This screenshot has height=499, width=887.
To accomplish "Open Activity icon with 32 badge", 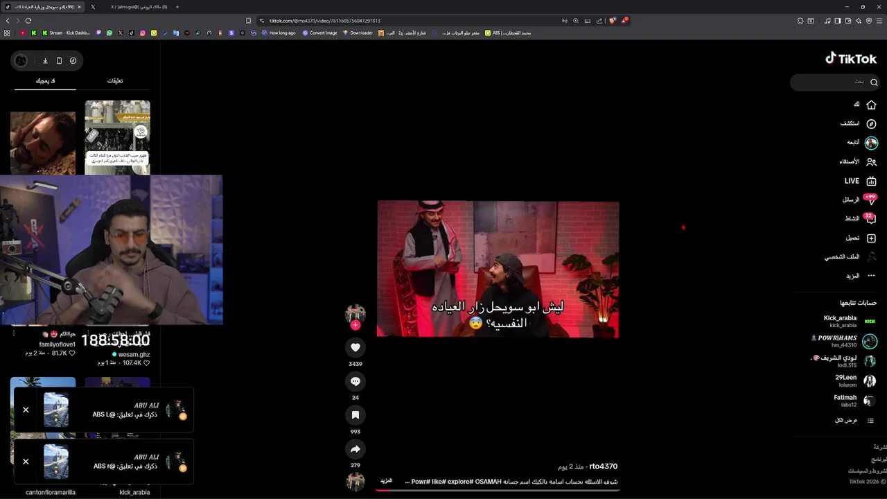I will pyautogui.click(x=871, y=219).
